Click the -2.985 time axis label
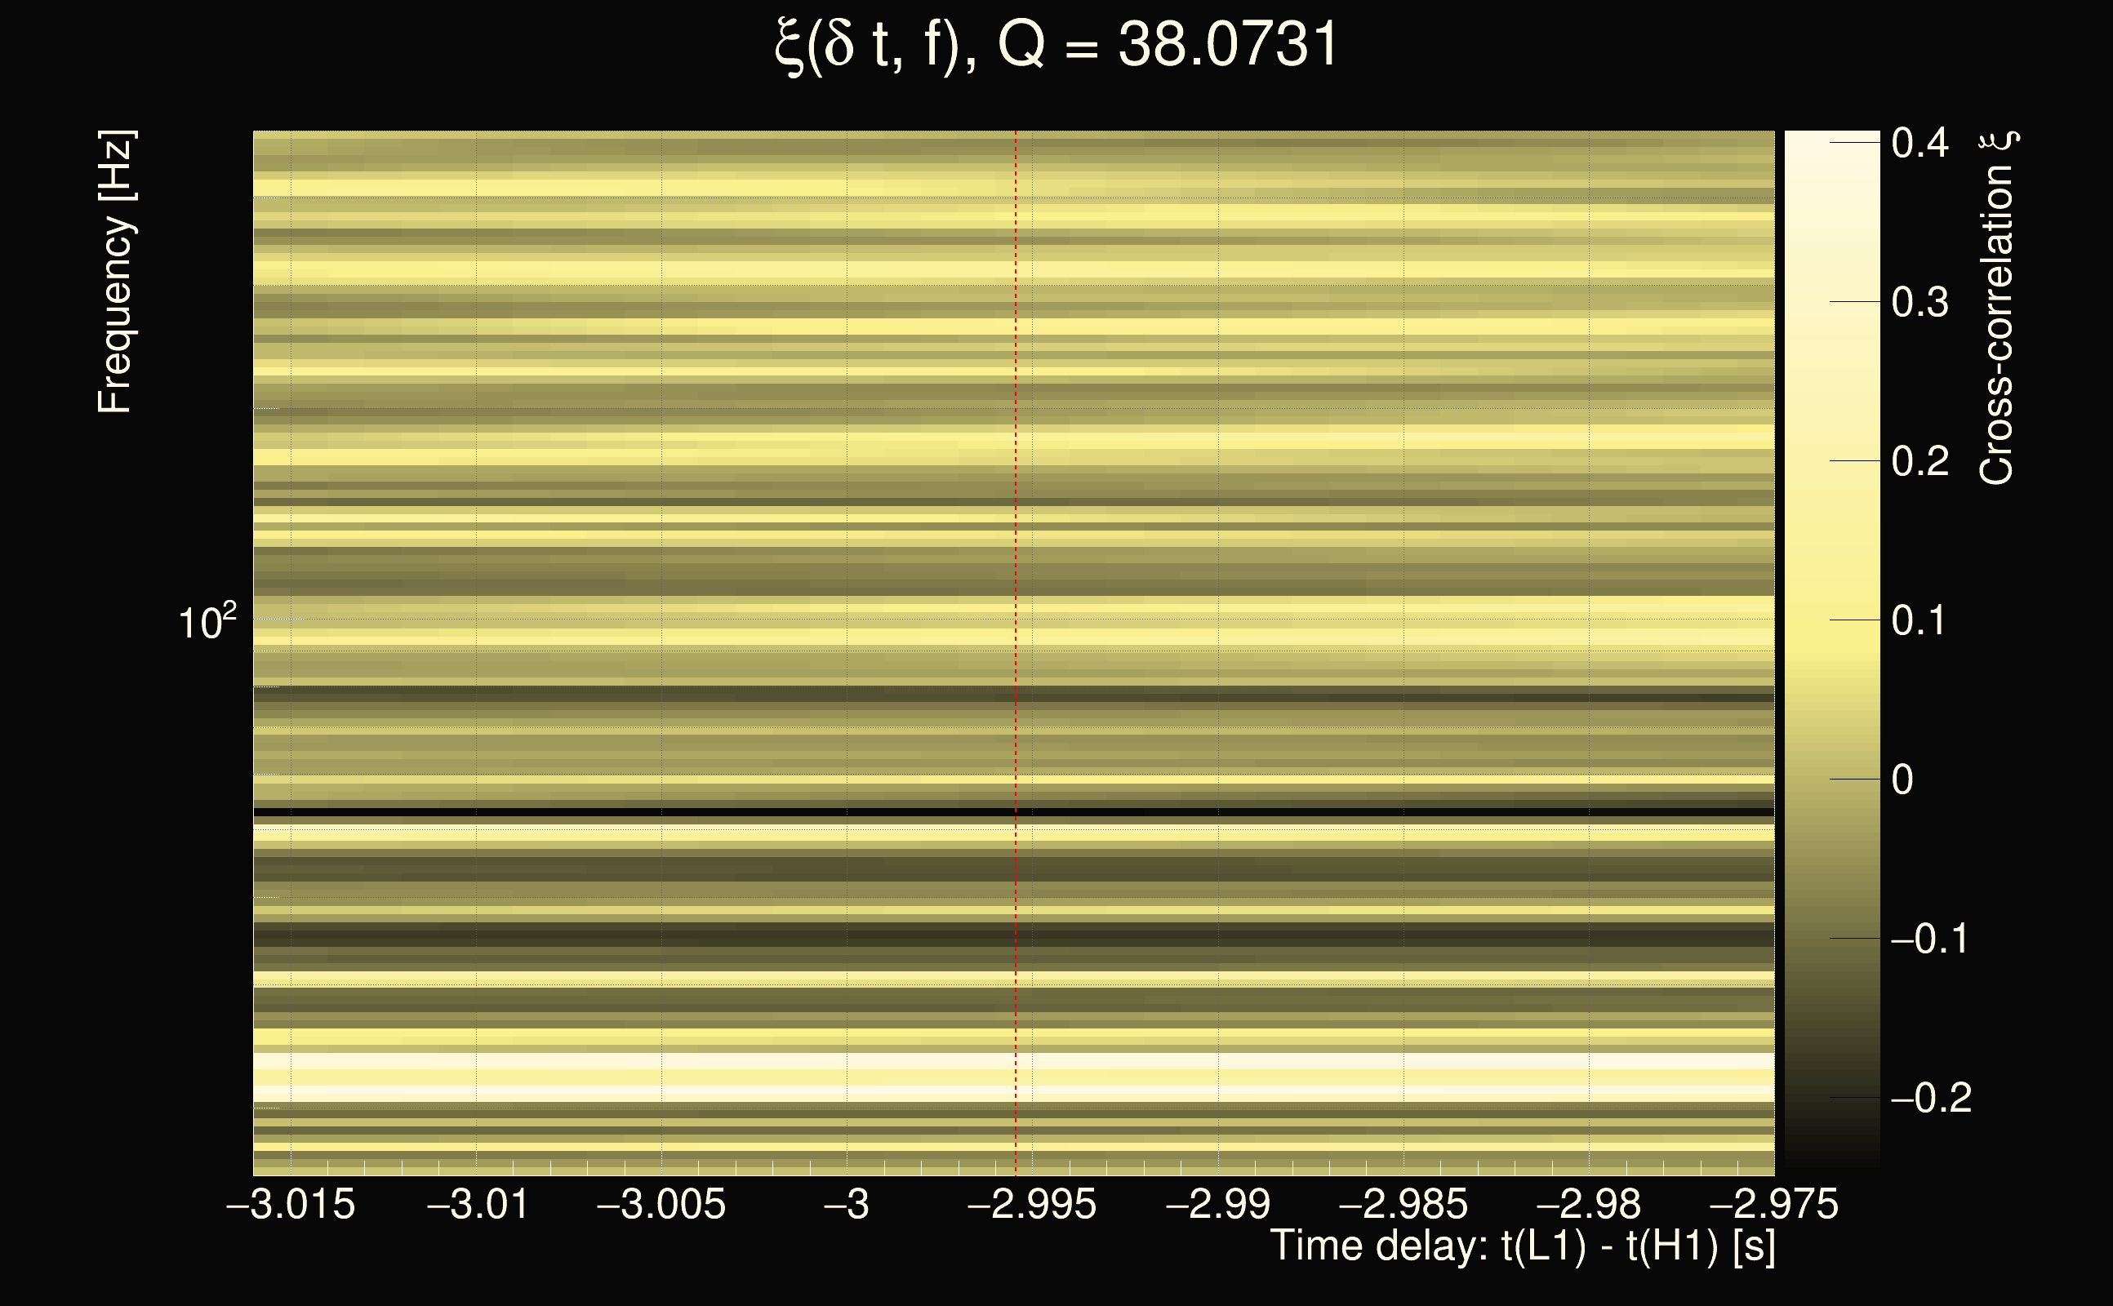 pos(1403,1204)
